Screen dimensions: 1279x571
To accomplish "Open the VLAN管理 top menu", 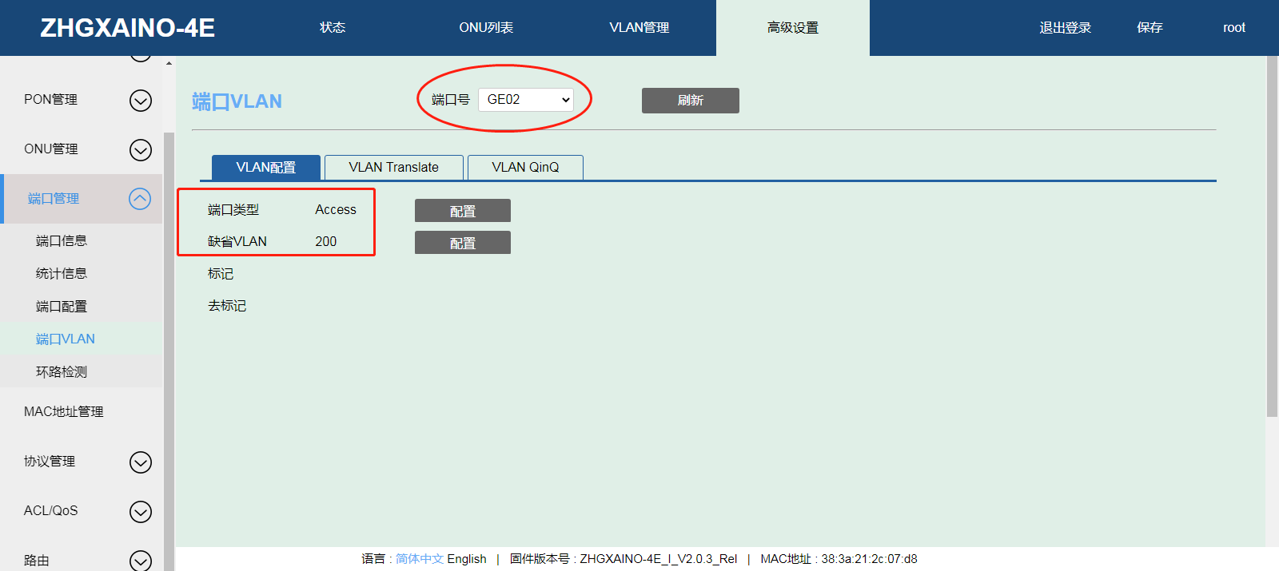I will 639,28.
